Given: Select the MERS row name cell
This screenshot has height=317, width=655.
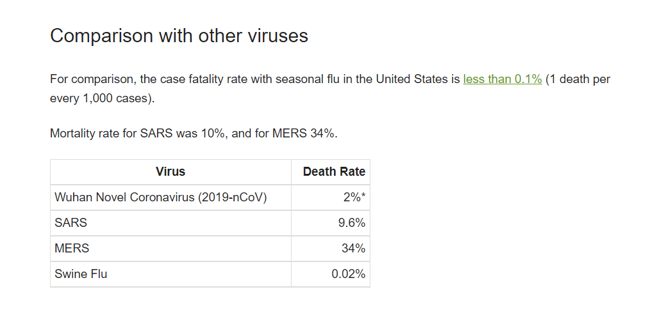Looking at the screenshot, I should (72, 249).
